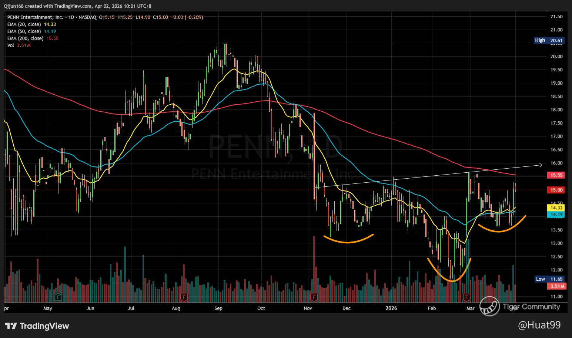Click the Feb label on the time axis
Image resolution: width=572 pixels, height=338 pixels.
click(432, 308)
